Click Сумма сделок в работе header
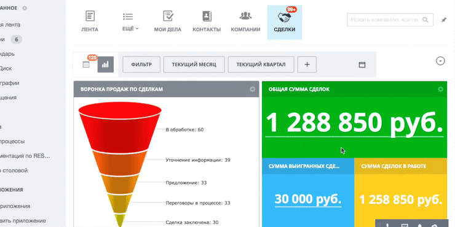The width and height of the screenshot is (455, 227). click(394, 166)
